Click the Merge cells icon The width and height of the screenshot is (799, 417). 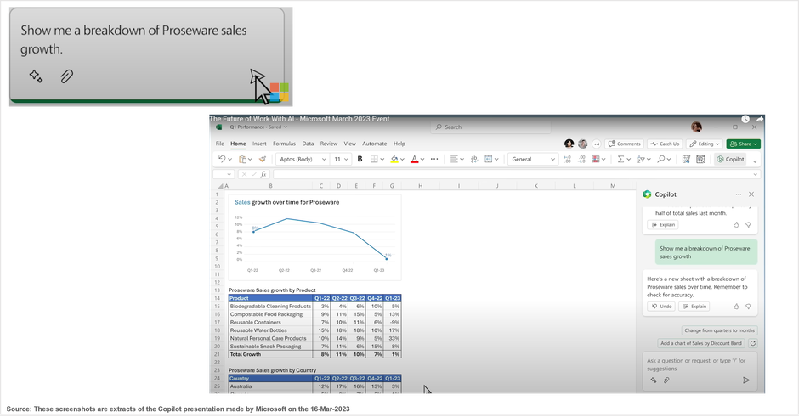[489, 160]
